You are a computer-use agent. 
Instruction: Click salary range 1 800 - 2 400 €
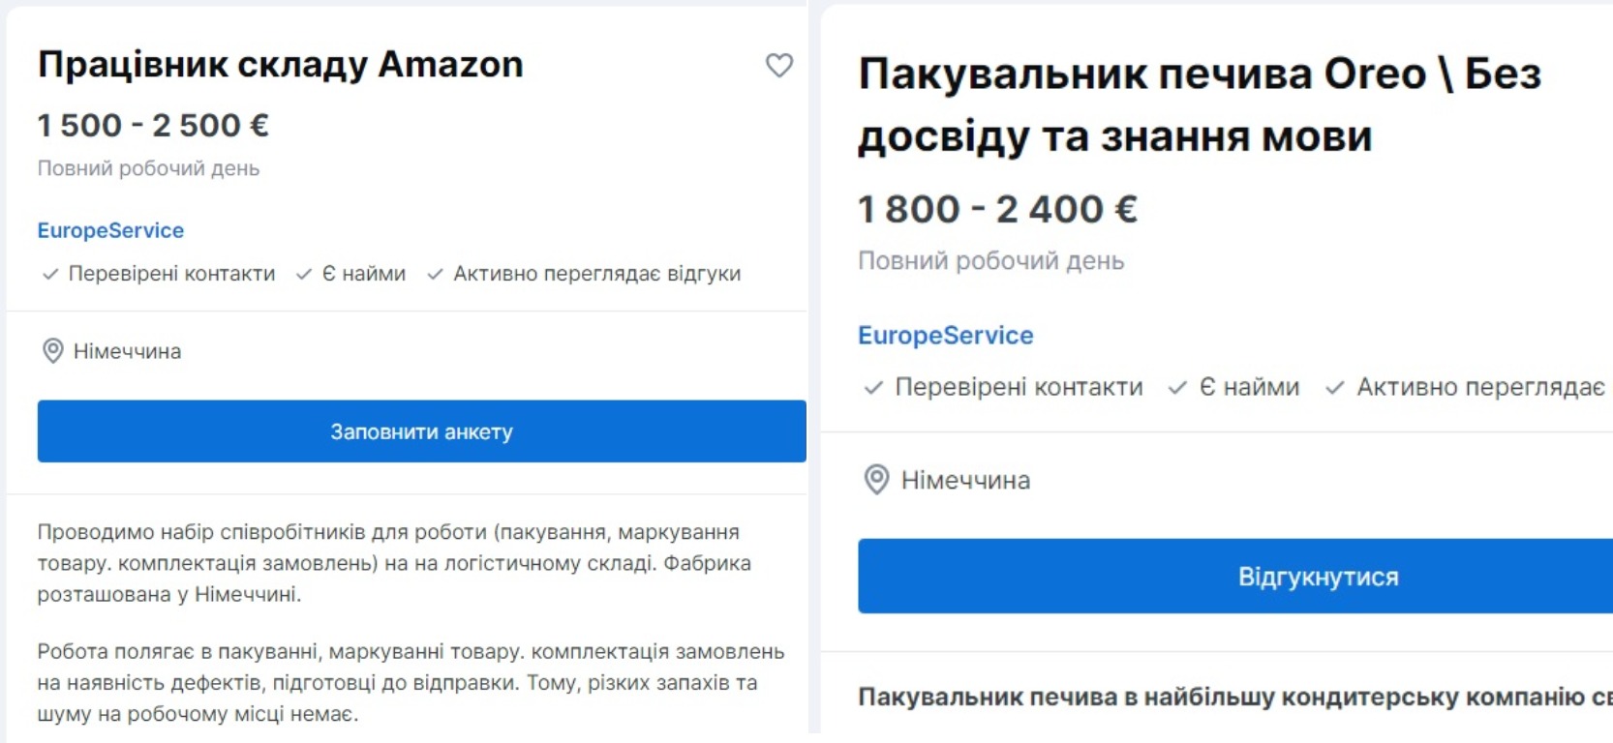(997, 208)
